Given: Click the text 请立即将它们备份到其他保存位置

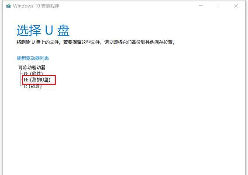Looking at the screenshot, I should (138, 42).
